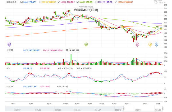This screenshot has height=112, width=172.
Task: Click the D9 86.29 indicator value
Action: click(45, 68)
